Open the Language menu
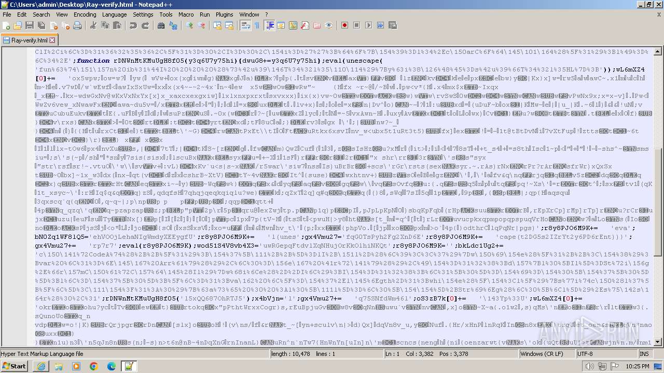This screenshot has width=664, height=373. [x=114, y=15]
